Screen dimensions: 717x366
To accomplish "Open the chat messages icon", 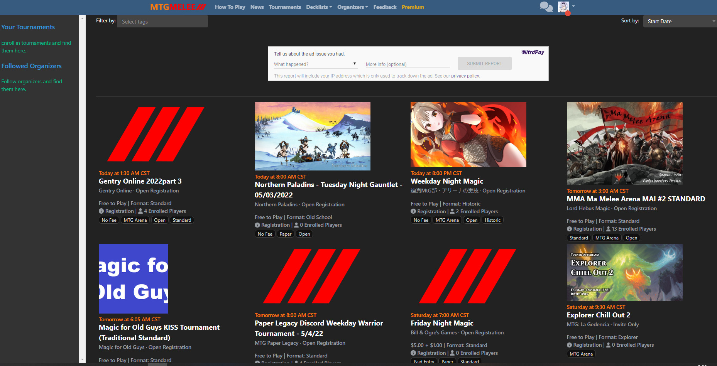I will click(x=546, y=7).
